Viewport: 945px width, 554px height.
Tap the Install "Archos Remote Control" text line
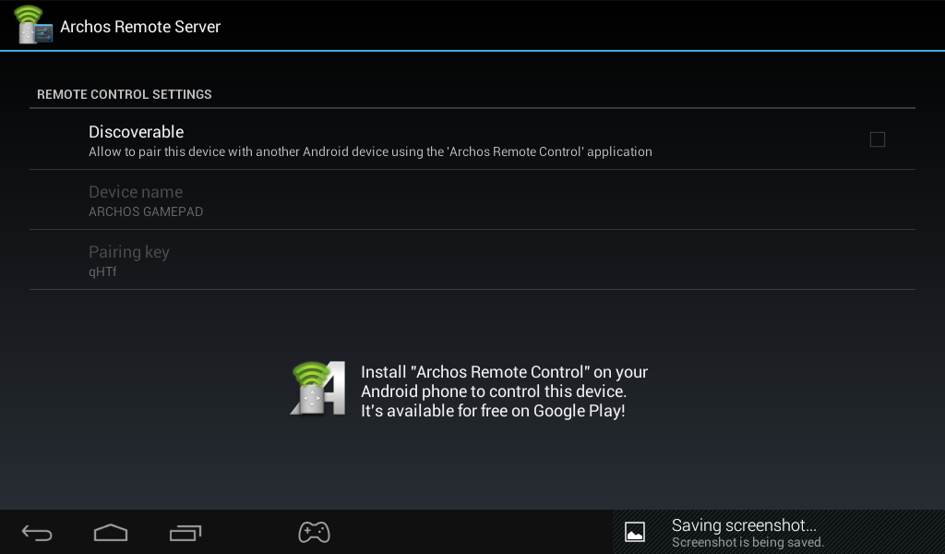coord(504,372)
